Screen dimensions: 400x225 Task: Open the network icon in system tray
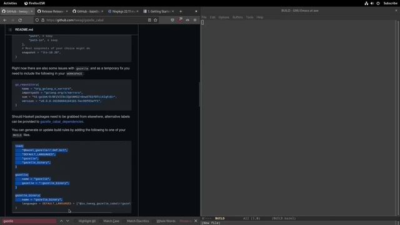[366, 3]
